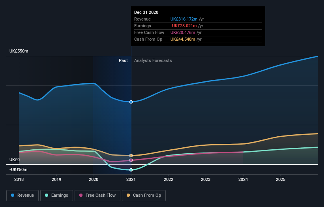The height and width of the screenshot is (207, 324).
Task: Click the UK£20.476m free cash flow value
Action: pos(183,32)
